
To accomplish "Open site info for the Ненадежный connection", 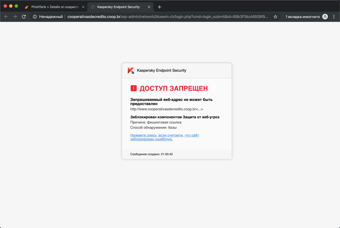I will (x=35, y=17).
